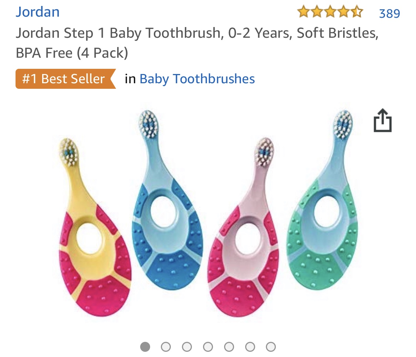Click the half-filled fifth star
416x357 pixels.
click(x=356, y=13)
